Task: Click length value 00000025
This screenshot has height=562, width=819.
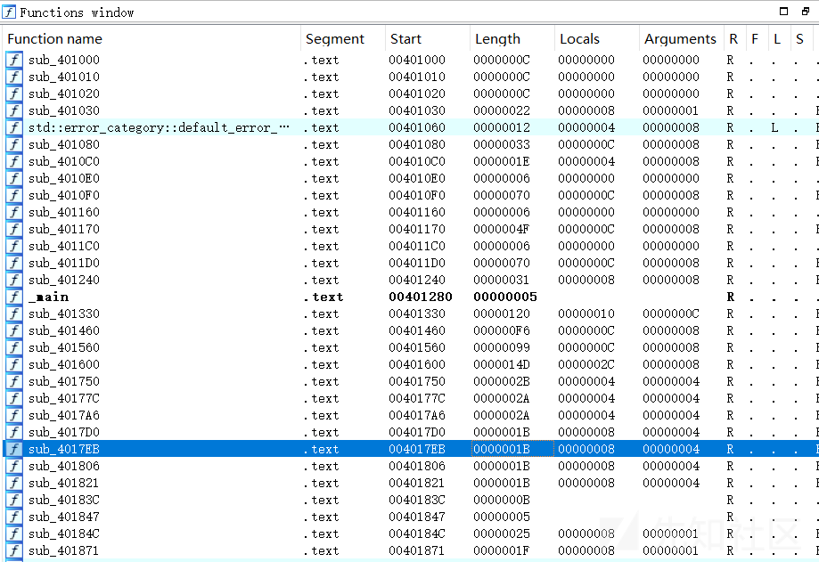Action: click(x=502, y=533)
